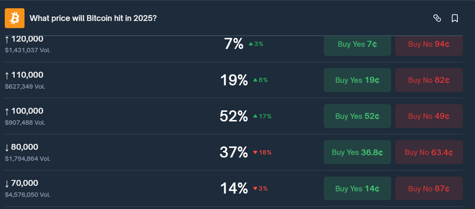This screenshot has height=209, width=475.
Task: Copy the market link via chain icon
Action: [x=437, y=18]
